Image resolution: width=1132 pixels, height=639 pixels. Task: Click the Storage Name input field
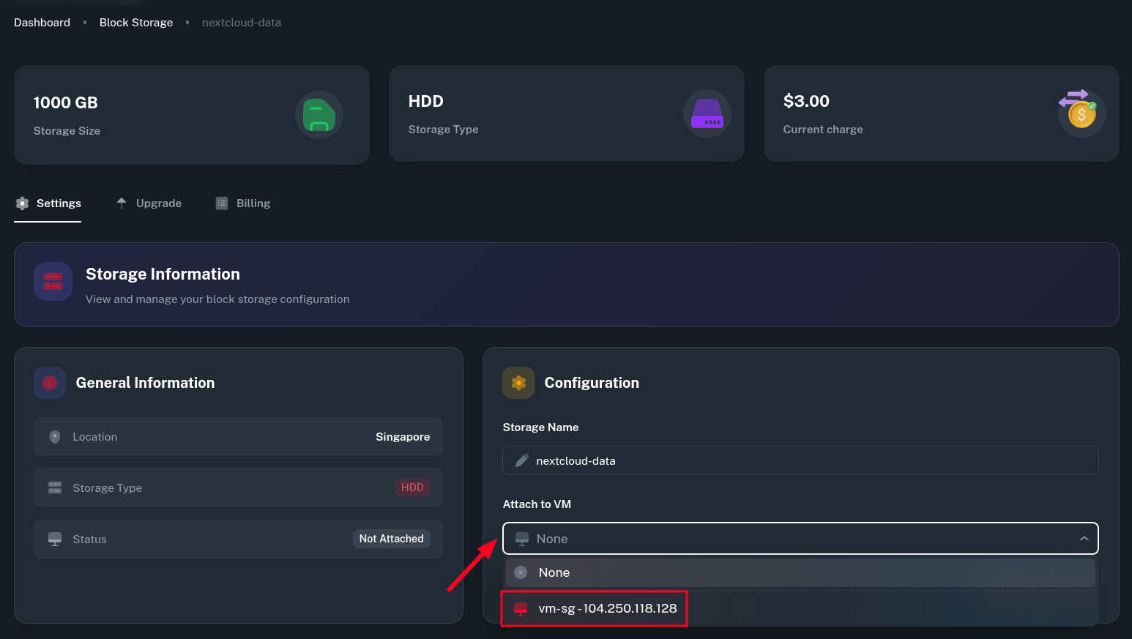805,460
